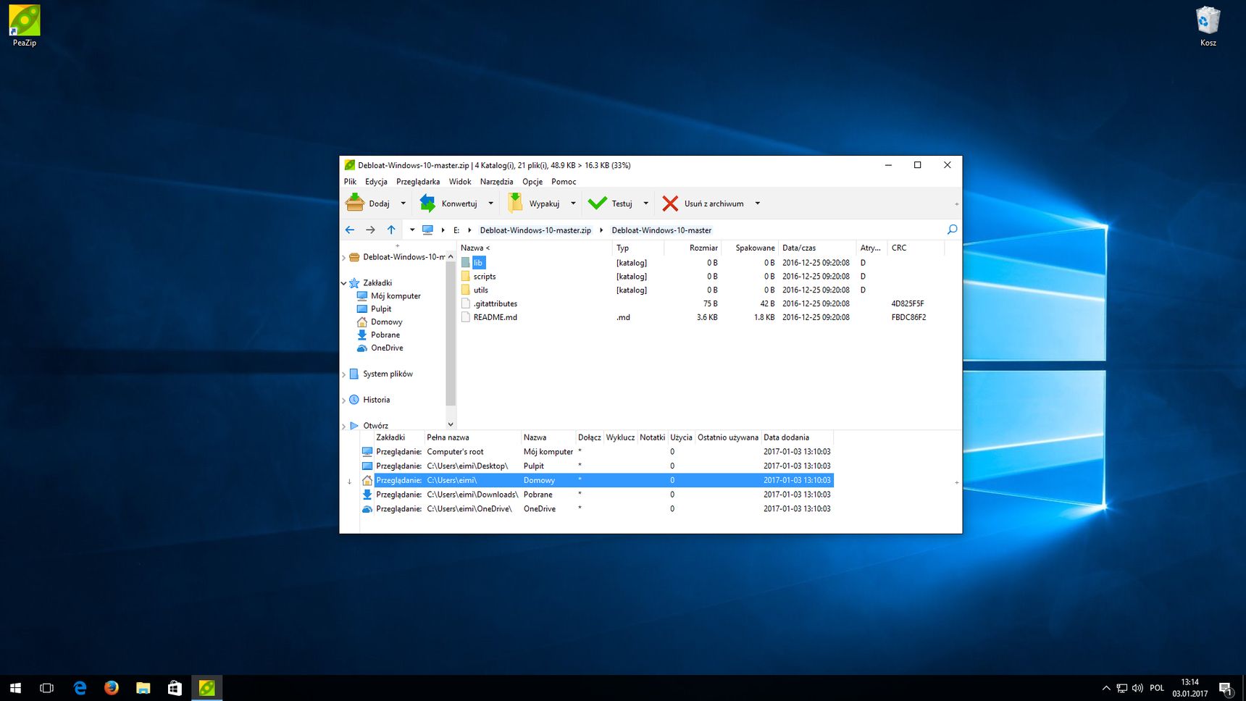The width and height of the screenshot is (1246, 701).
Task: Select Mój komputer bookmark in tree
Action: (x=396, y=296)
